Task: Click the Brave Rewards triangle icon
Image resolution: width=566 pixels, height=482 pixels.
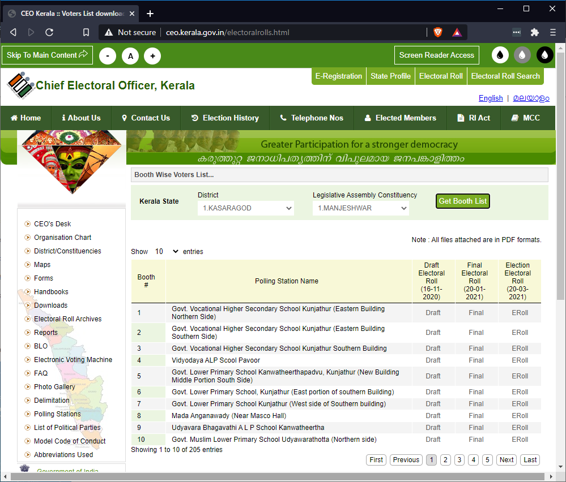Action: (457, 32)
